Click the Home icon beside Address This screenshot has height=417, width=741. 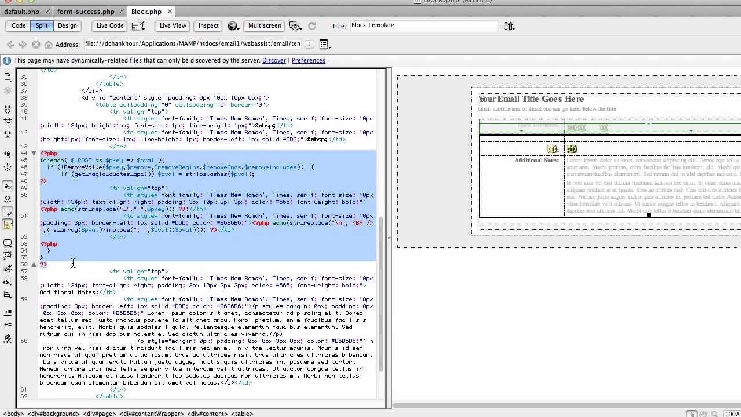tap(49, 45)
